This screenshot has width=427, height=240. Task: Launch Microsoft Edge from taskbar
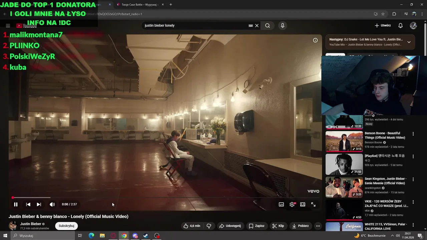91,236
